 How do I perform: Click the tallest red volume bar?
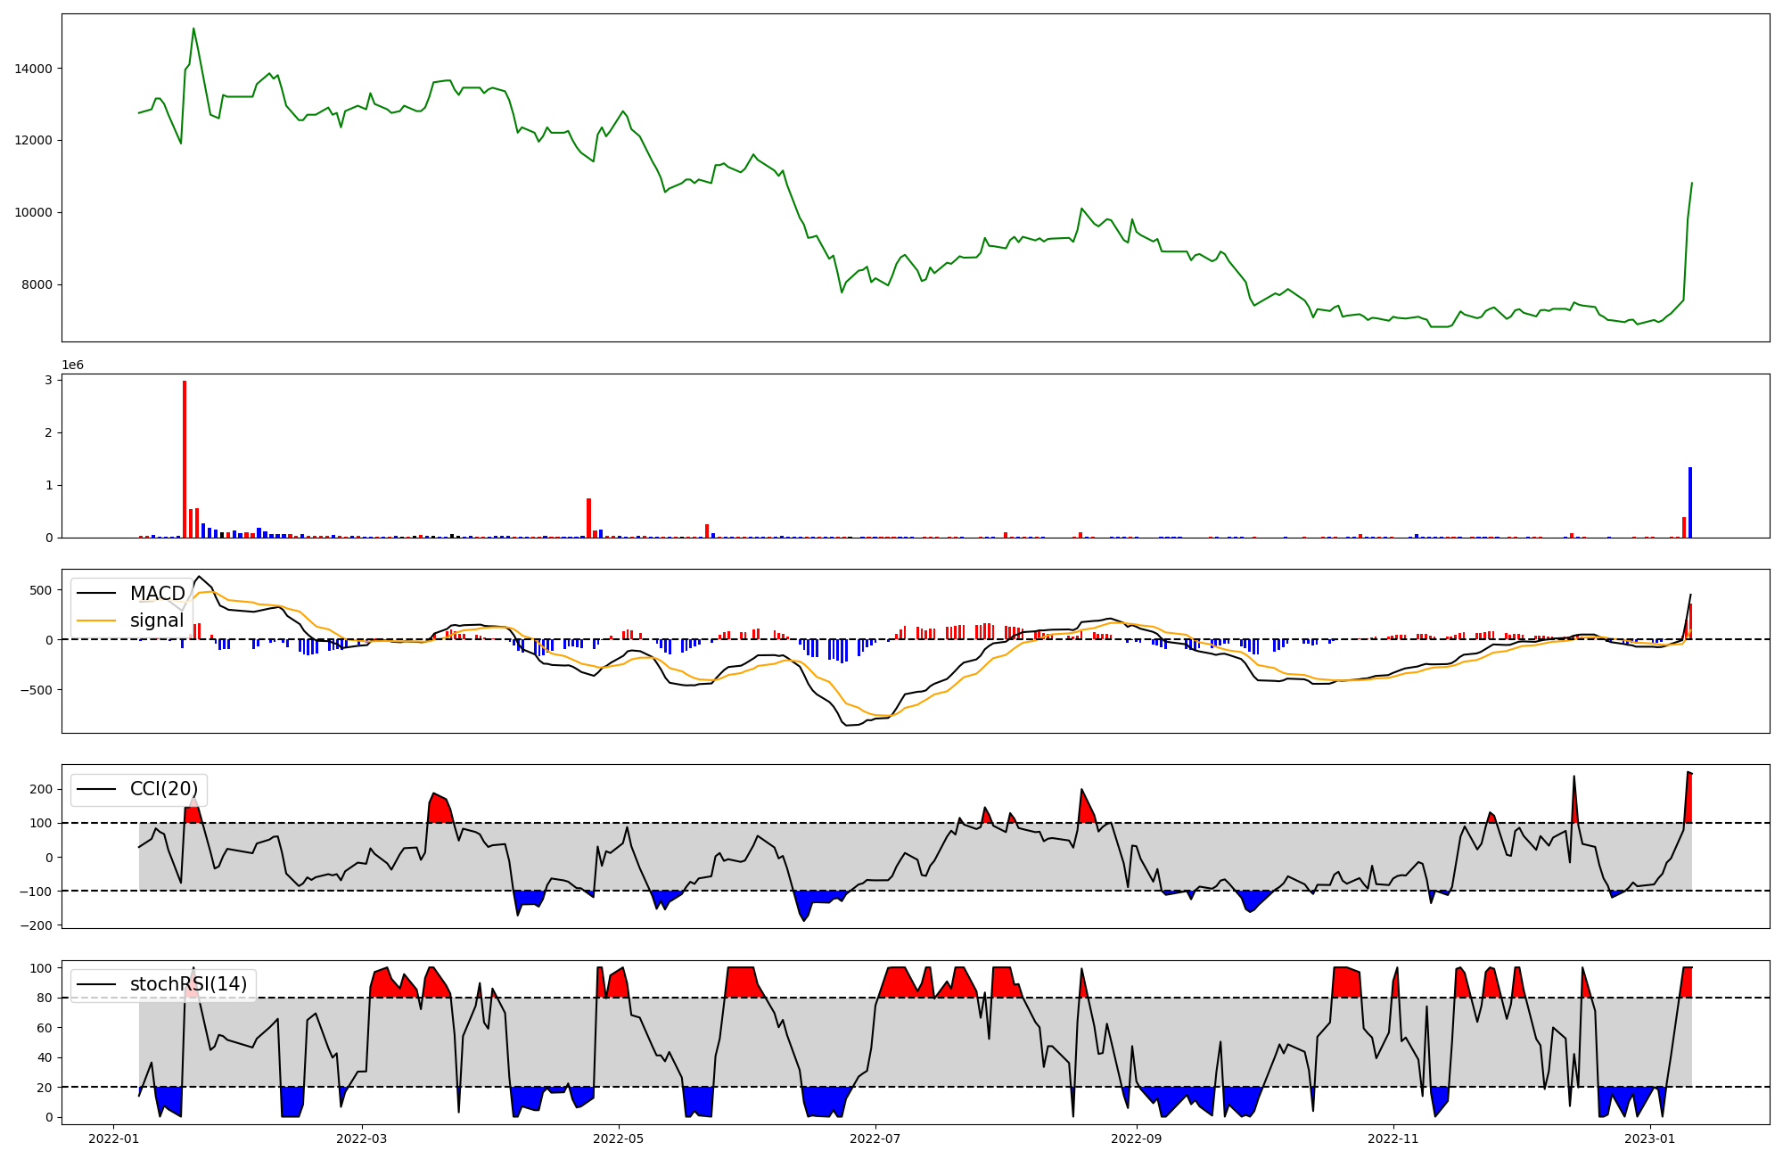click(185, 459)
